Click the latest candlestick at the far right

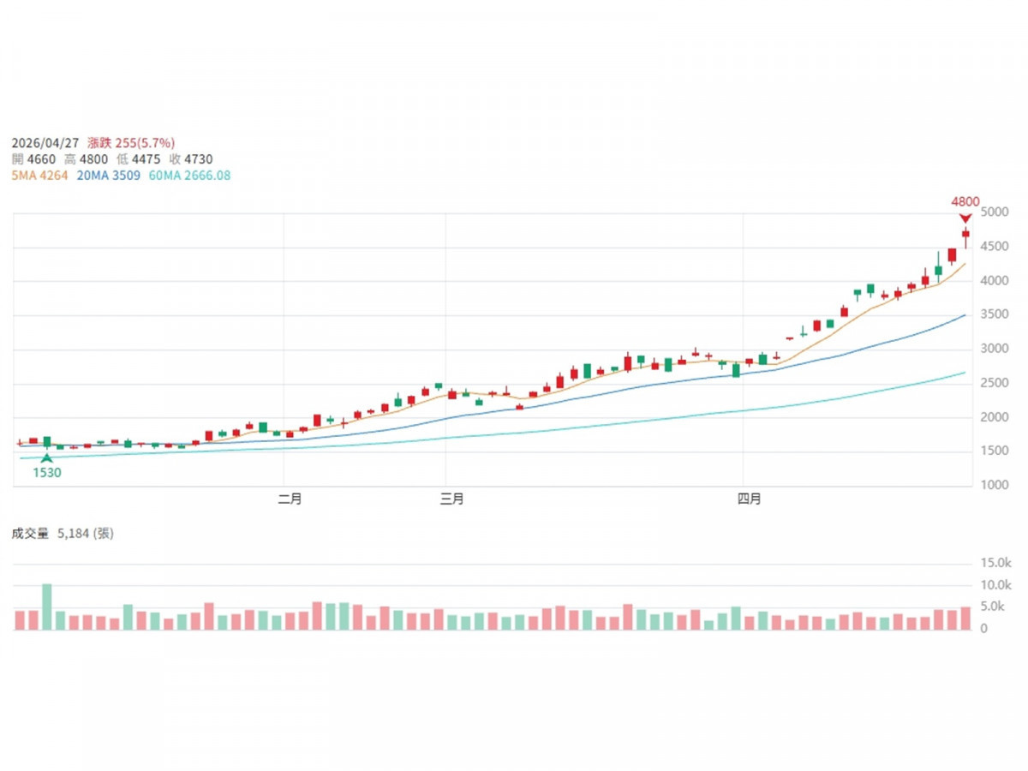coord(965,234)
